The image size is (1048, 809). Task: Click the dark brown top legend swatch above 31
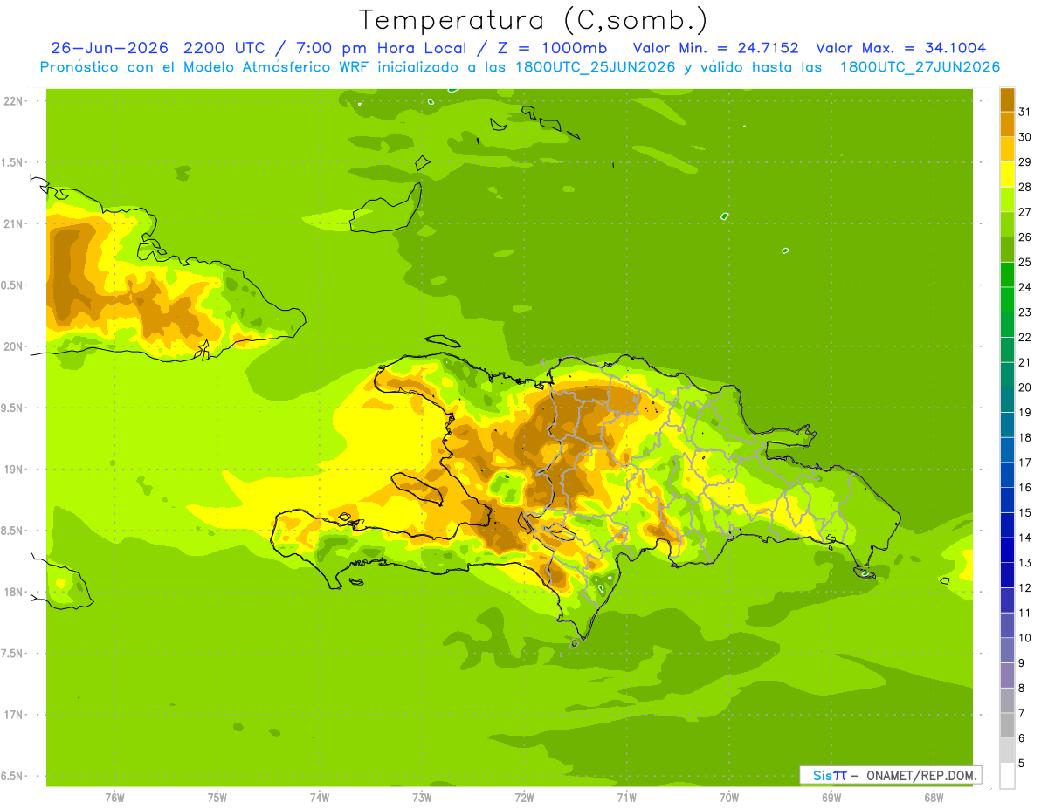1007,99
